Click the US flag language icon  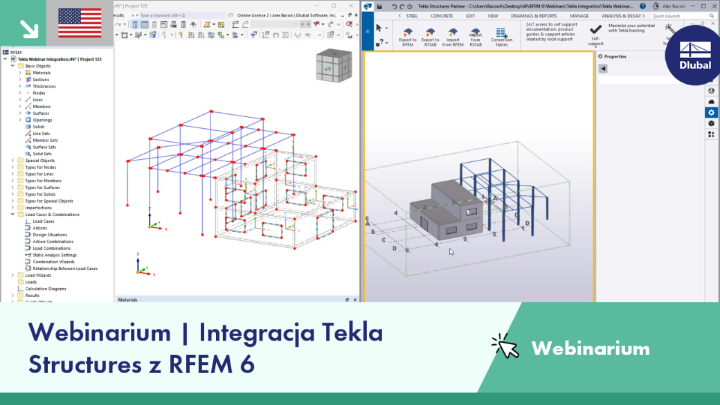(x=80, y=23)
